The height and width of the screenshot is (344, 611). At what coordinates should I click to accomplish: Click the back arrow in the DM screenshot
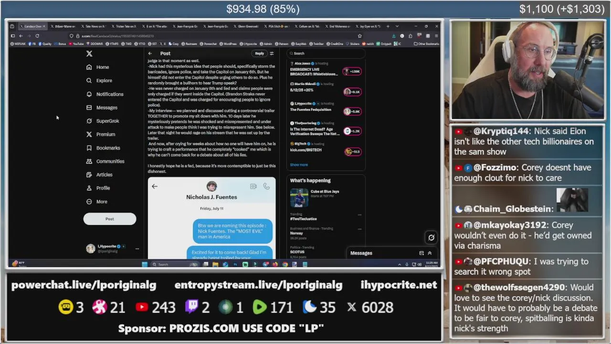click(x=155, y=186)
